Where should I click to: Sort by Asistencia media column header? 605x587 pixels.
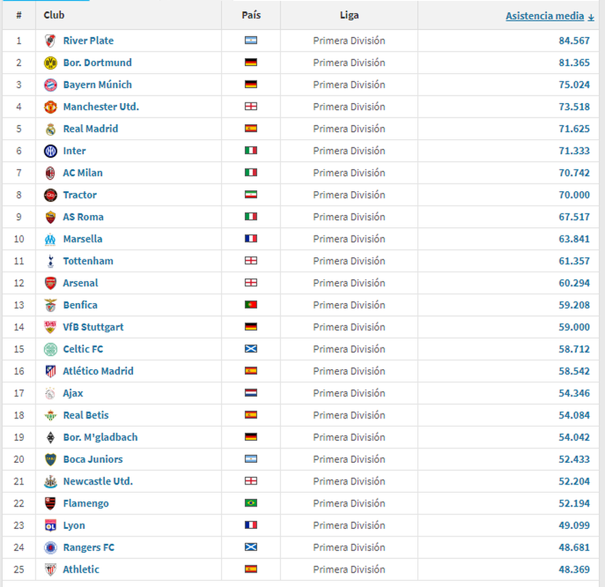(545, 16)
